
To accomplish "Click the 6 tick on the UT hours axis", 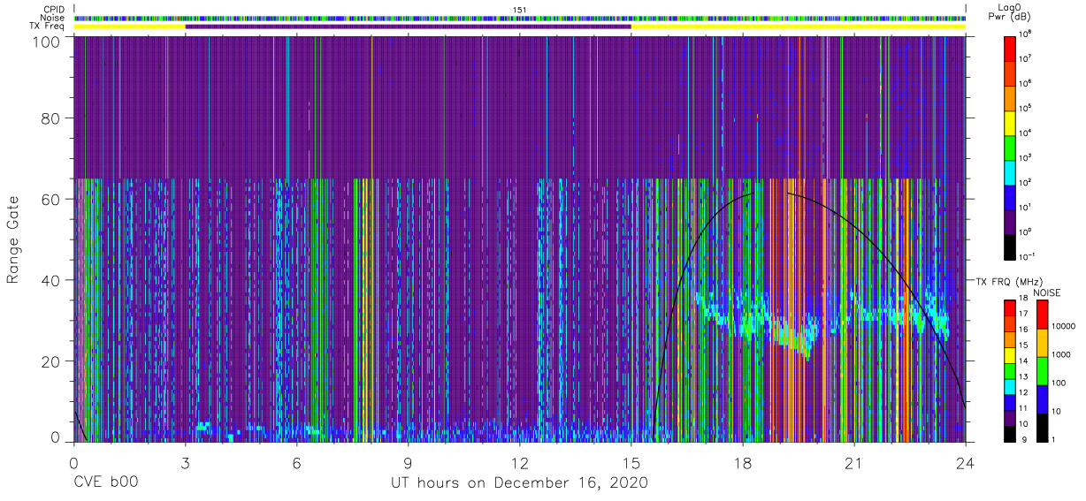I will point(296,462).
